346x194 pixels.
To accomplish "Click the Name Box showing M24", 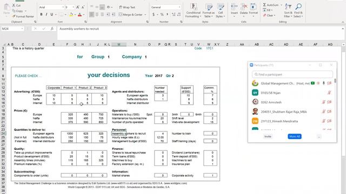I will pos(12,29).
